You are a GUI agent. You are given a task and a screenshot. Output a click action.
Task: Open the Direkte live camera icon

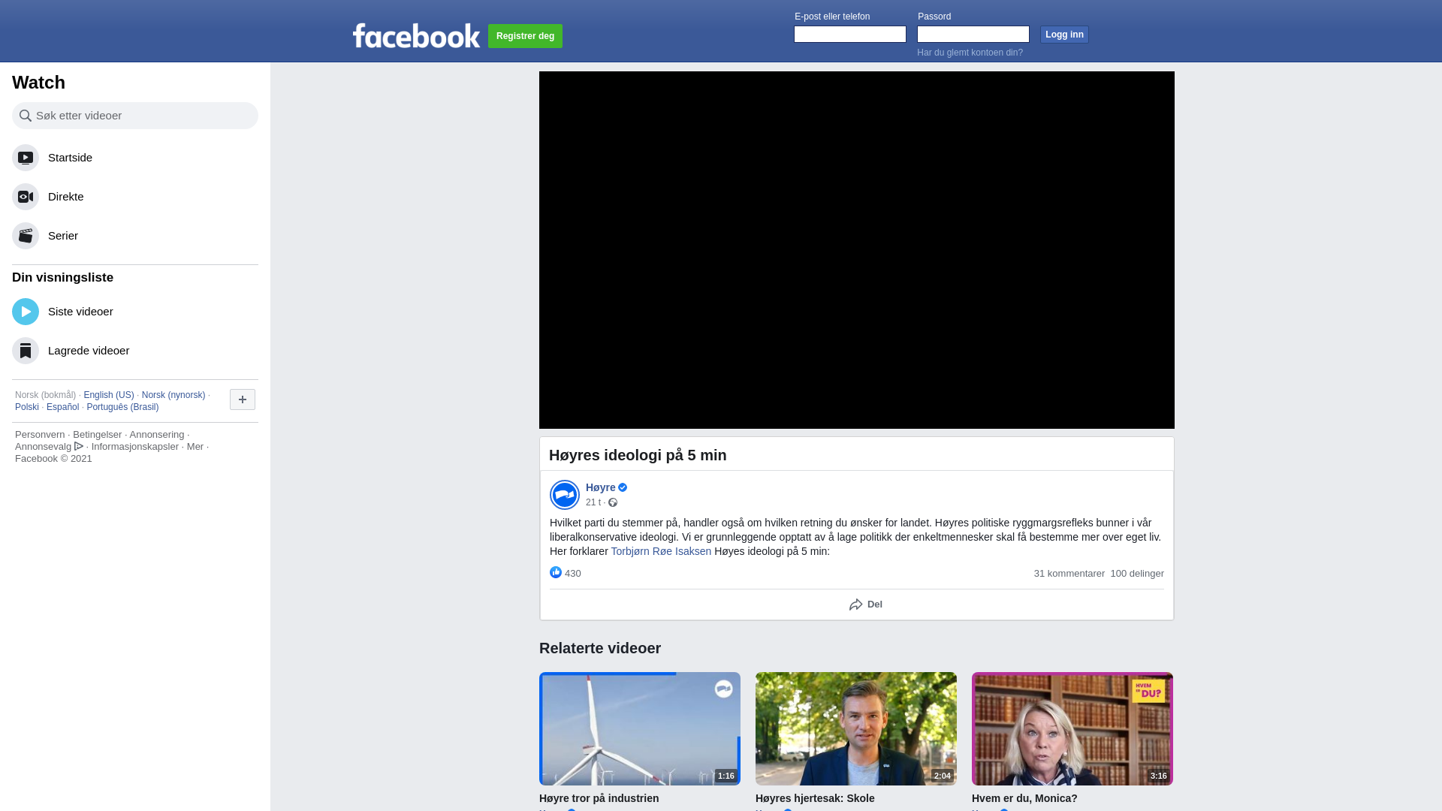(x=26, y=197)
